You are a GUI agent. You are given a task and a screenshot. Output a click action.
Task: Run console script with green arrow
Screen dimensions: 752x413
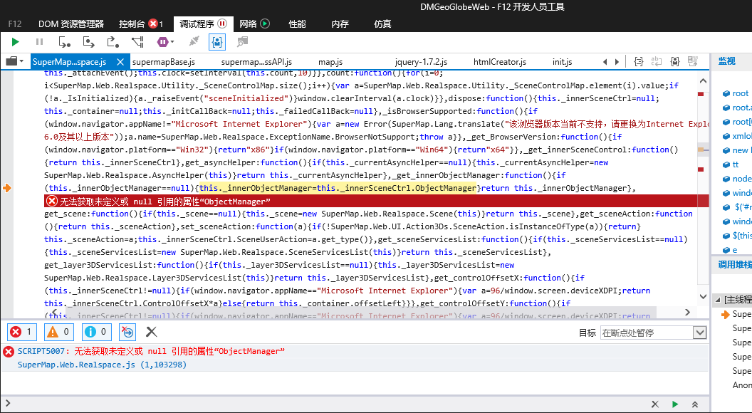[675, 404]
